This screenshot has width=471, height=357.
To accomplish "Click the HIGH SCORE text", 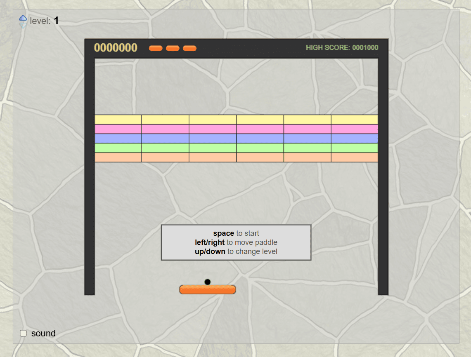I will (x=342, y=48).
